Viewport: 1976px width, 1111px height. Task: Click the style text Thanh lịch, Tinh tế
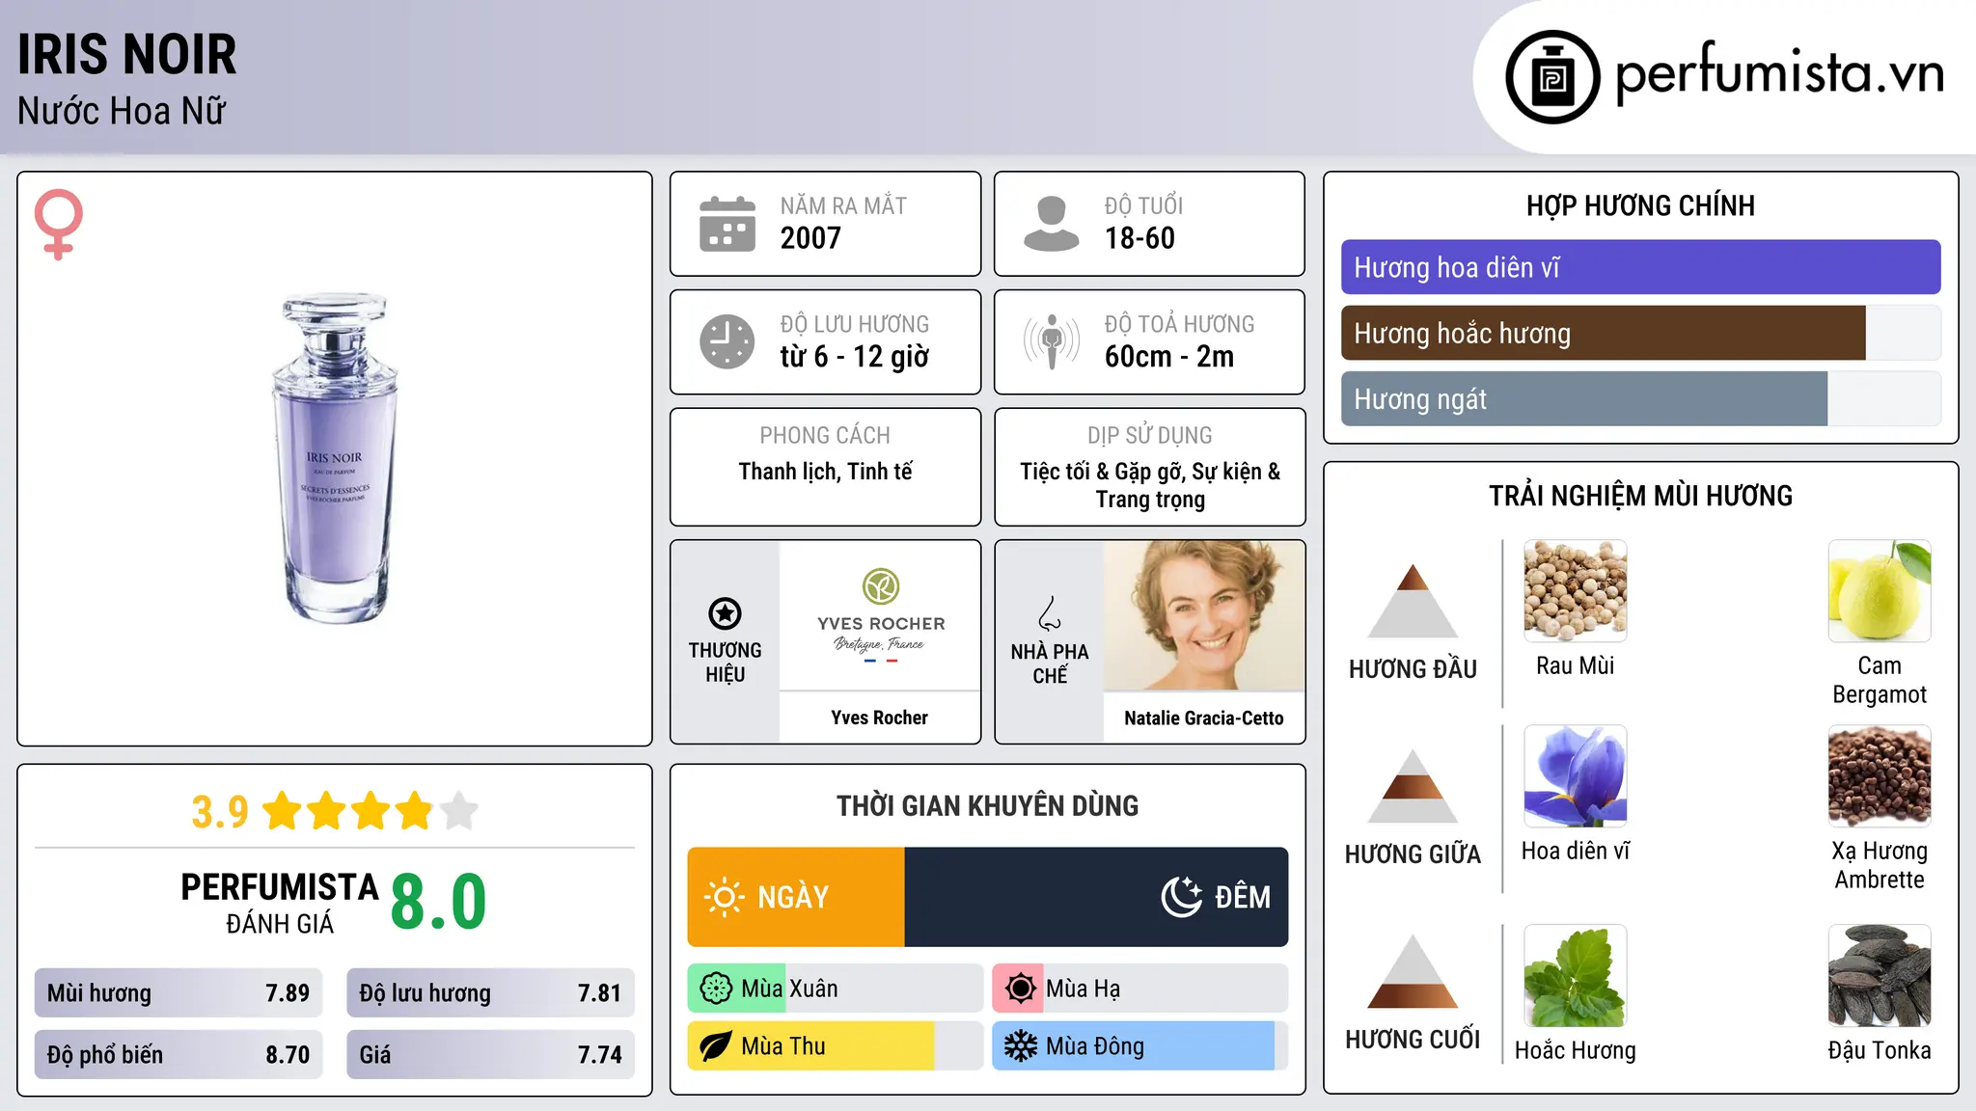pos(826,472)
